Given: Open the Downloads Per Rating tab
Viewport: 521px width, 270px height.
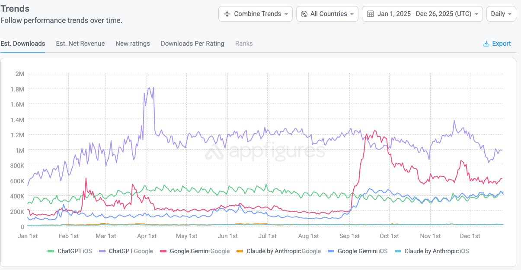Looking at the screenshot, I should pos(192,44).
